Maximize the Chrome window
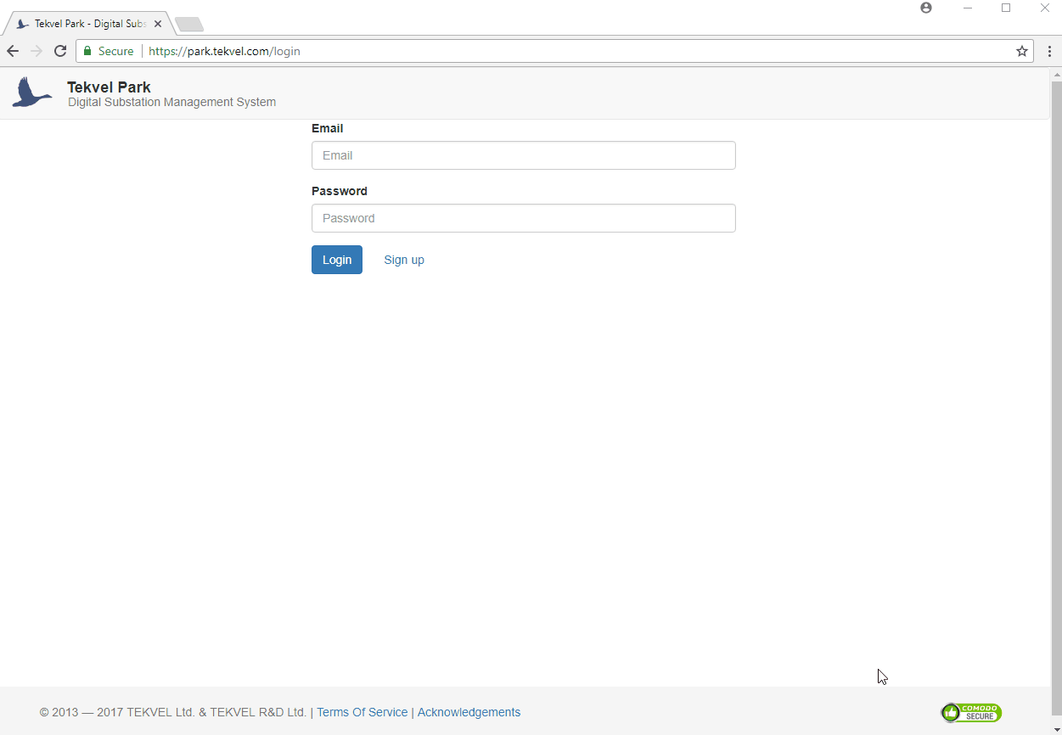 pos(1006,8)
